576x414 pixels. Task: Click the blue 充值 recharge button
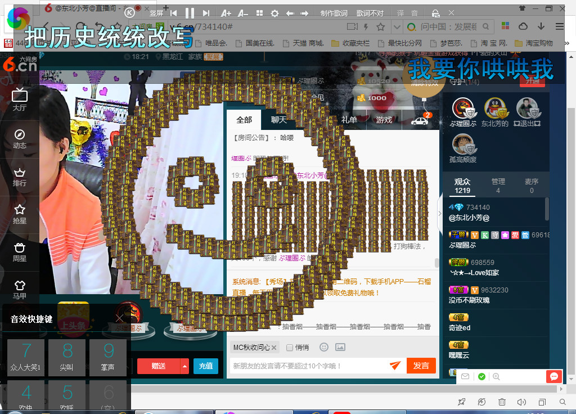click(206, 366)
